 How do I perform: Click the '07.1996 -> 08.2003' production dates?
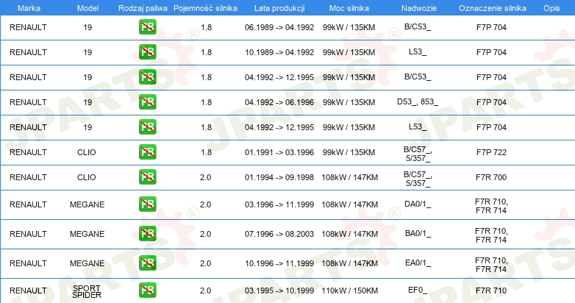pos(279,234)
